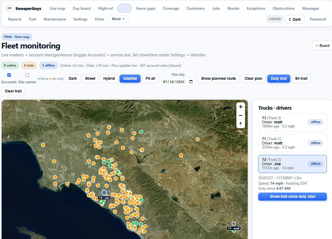This screenshot has height=239, width=332.
Task: Click the Password link
Action: coord(318,19)
